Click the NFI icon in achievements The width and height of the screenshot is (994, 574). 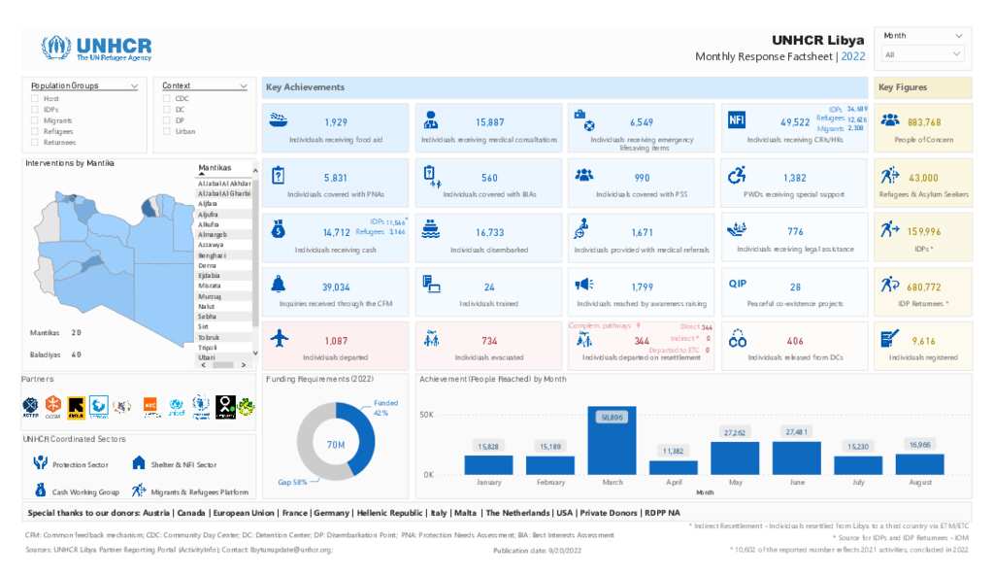click(736, 119)
